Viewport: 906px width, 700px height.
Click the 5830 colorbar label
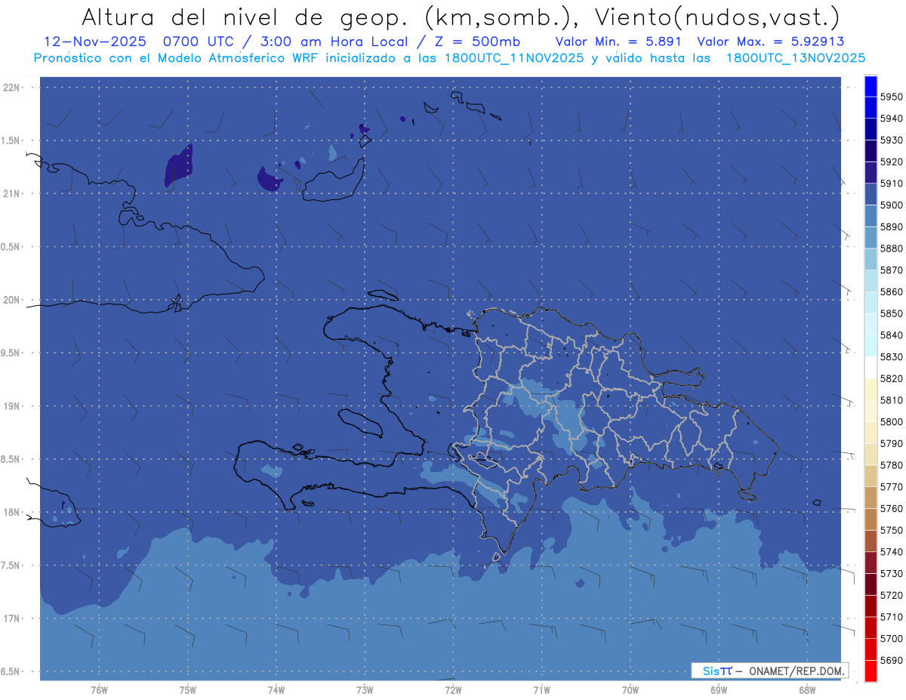coord(891,356)
